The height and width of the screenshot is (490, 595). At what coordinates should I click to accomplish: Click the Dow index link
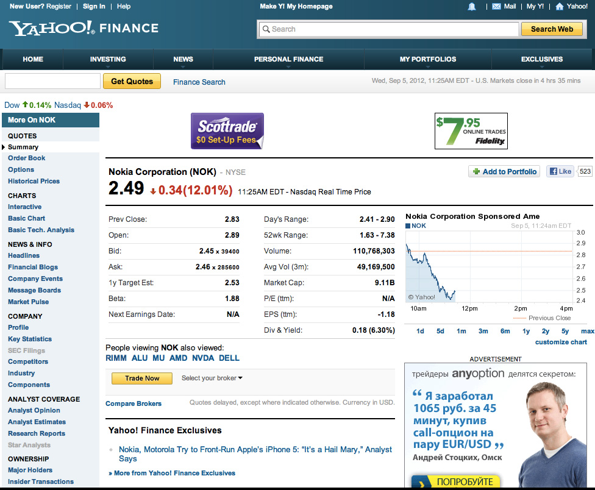coord(12,105)
